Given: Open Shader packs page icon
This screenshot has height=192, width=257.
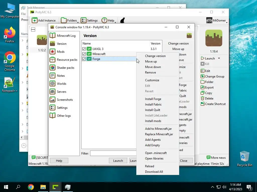Looking at the screenshot, I should [x=52, y=67].
